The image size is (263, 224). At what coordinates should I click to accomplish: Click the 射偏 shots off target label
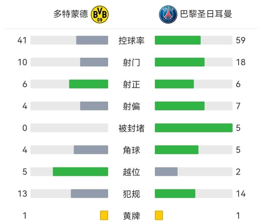pos(131,106)
